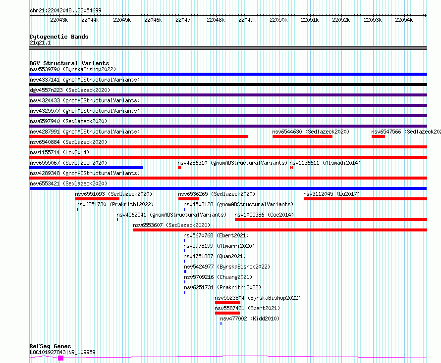Open nsv6540884 (Sedlazeck2020) label
The image size is (441, 363).
[x=68, y=142]
